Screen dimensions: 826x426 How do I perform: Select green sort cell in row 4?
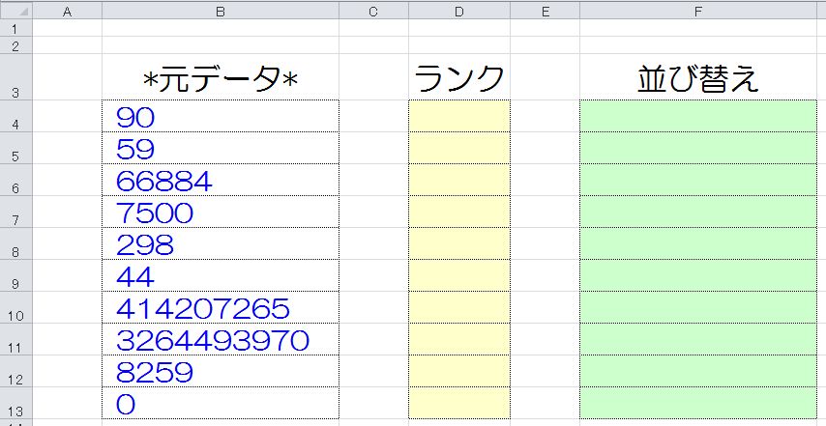click(x=698, y=116)
